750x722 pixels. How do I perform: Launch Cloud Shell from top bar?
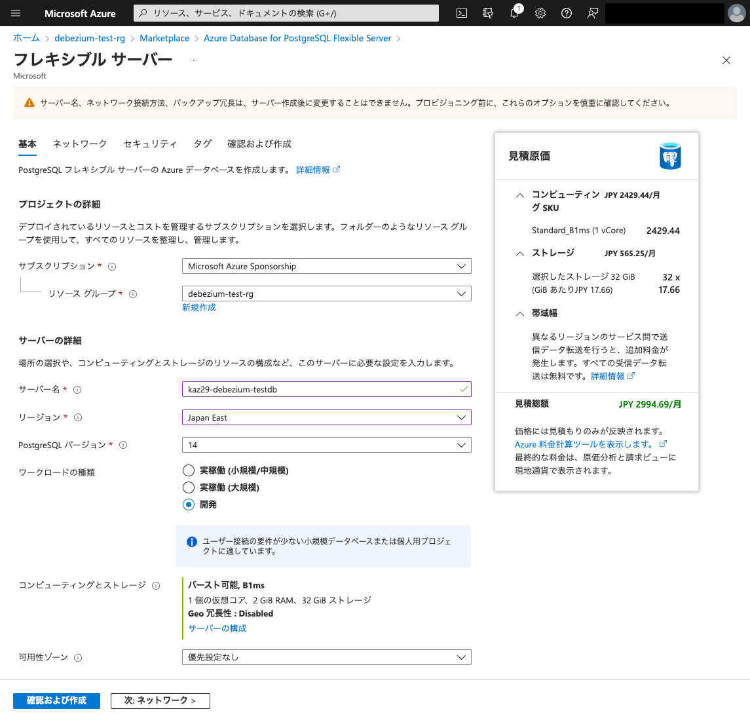coord(462,13)
